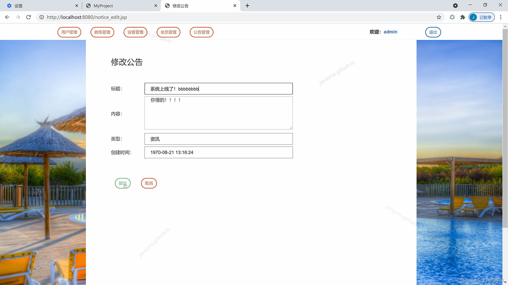Close the 设置 tab
508x285 pixels.
(77, 6)
